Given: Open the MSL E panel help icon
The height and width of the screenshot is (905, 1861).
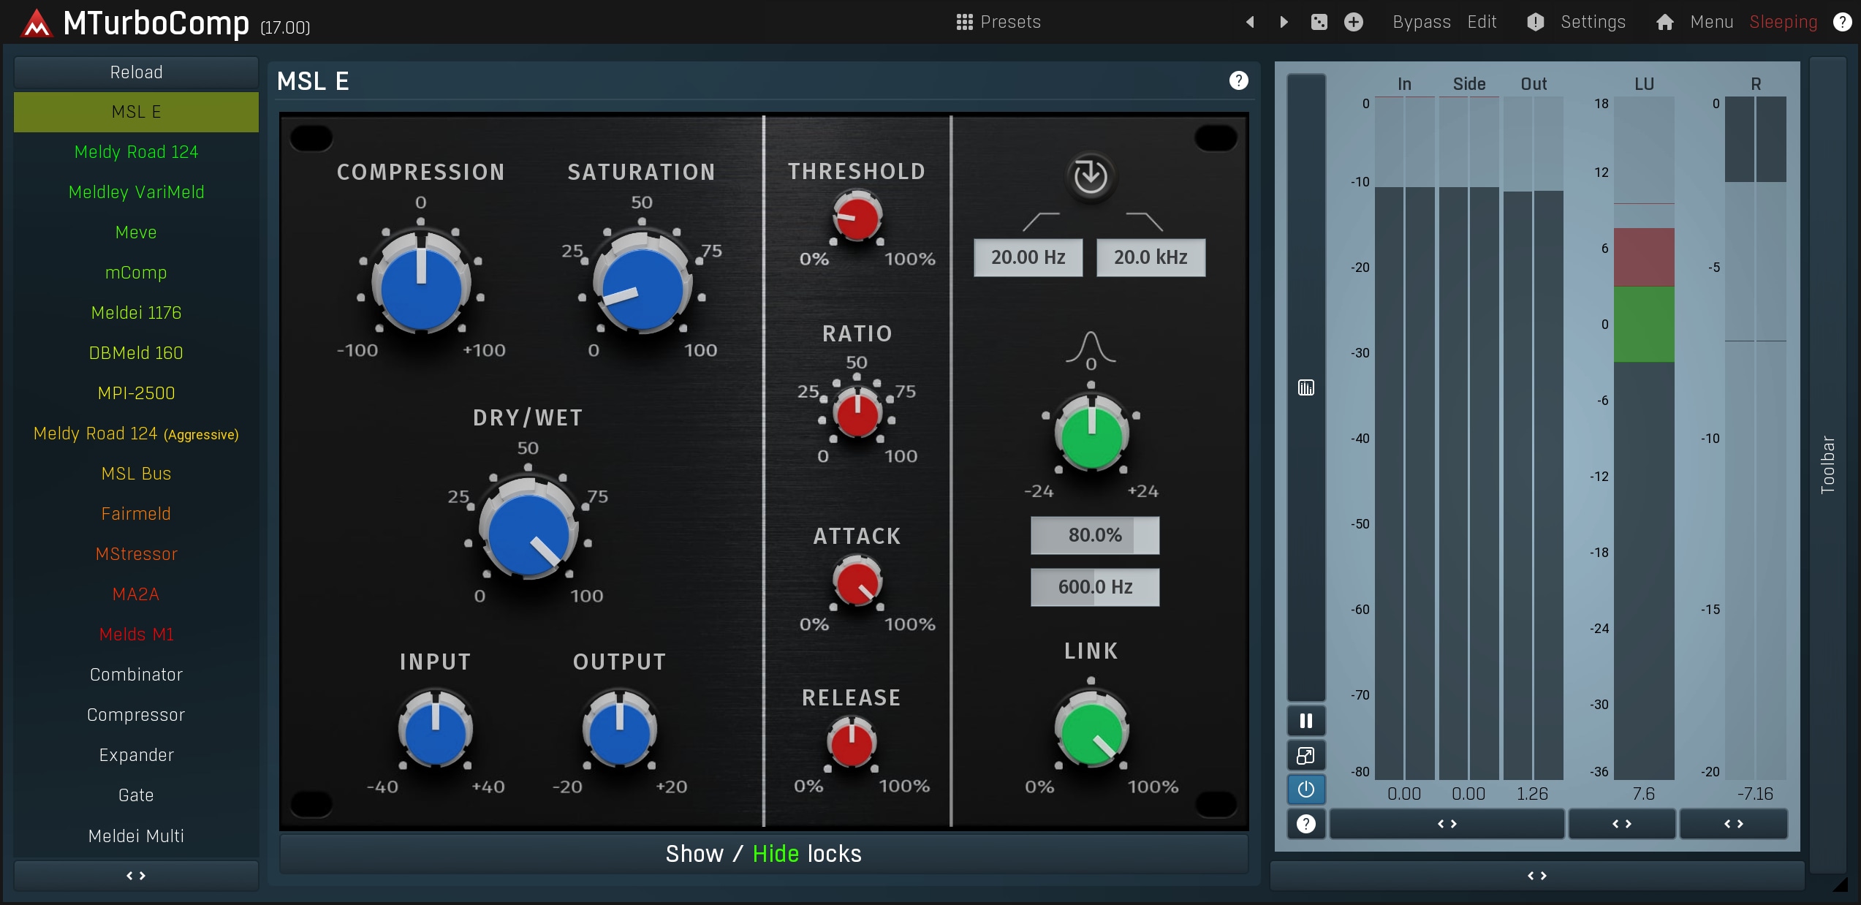Looking at the screenshot, I should pos(1238,80).
